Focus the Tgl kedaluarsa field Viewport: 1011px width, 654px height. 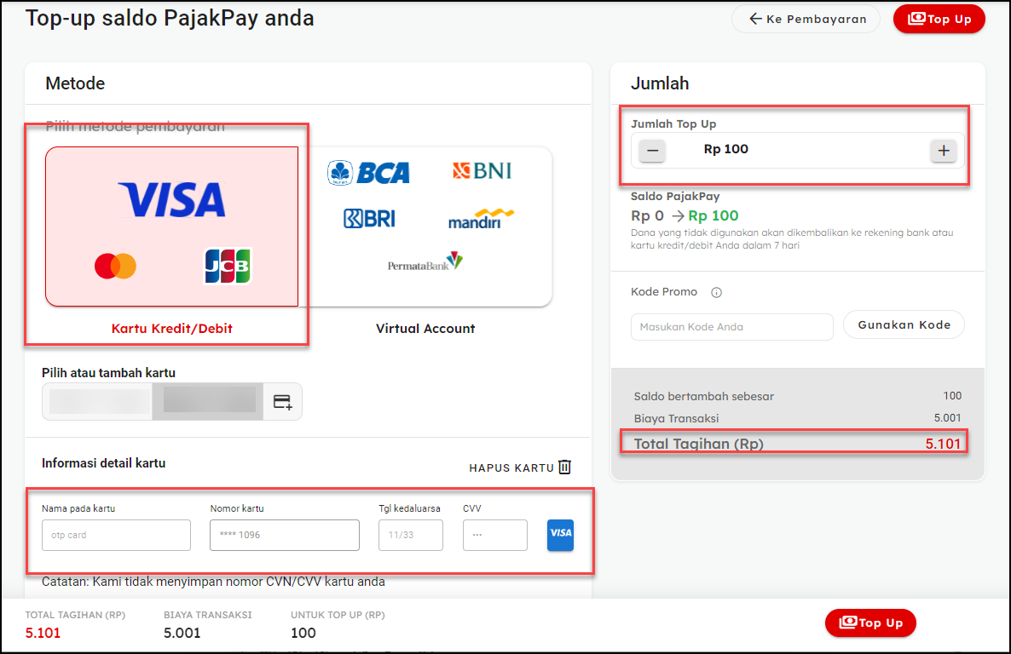coord(411,536)
